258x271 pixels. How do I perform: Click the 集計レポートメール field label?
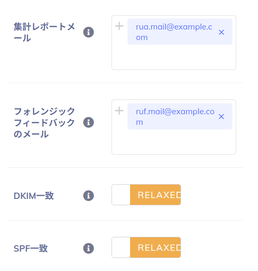44,32
